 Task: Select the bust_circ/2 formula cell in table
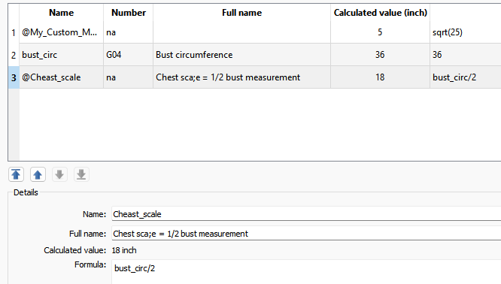[x=466, y=77]
